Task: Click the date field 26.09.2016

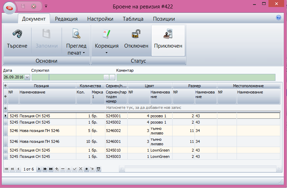Action: pos(14,77)
